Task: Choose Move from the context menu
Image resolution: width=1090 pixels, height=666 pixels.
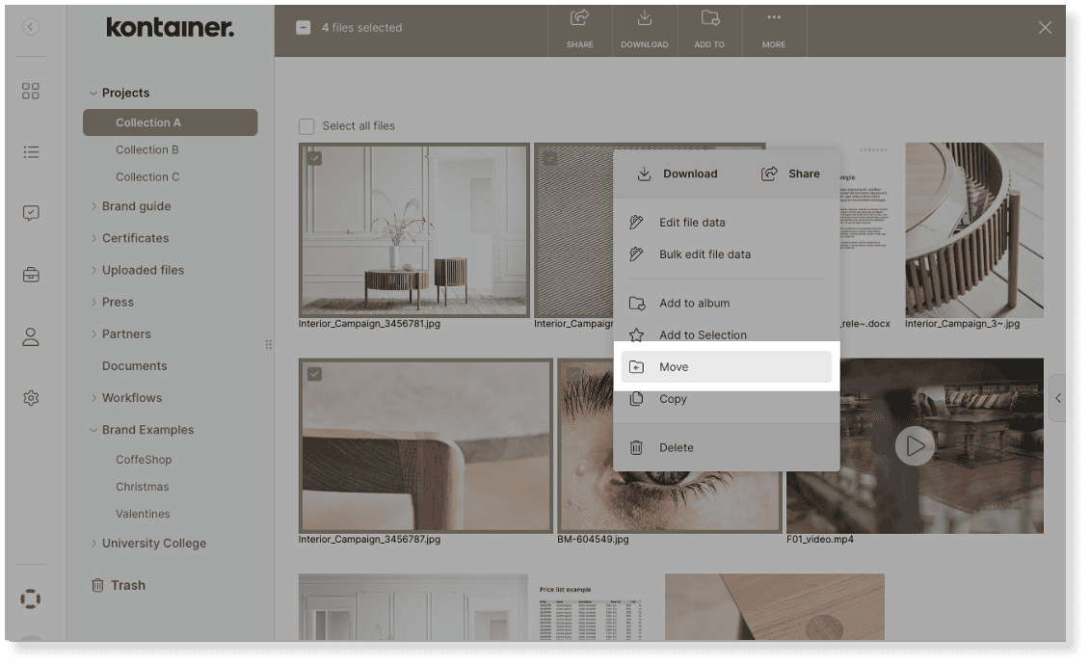Action: (x=675, y=366)
